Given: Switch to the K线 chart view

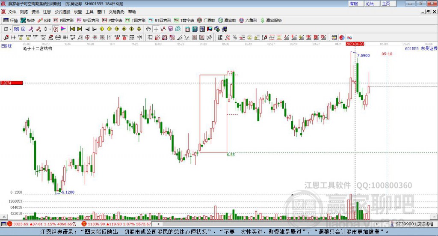Looking at the screenshot, I should [44, 21].
